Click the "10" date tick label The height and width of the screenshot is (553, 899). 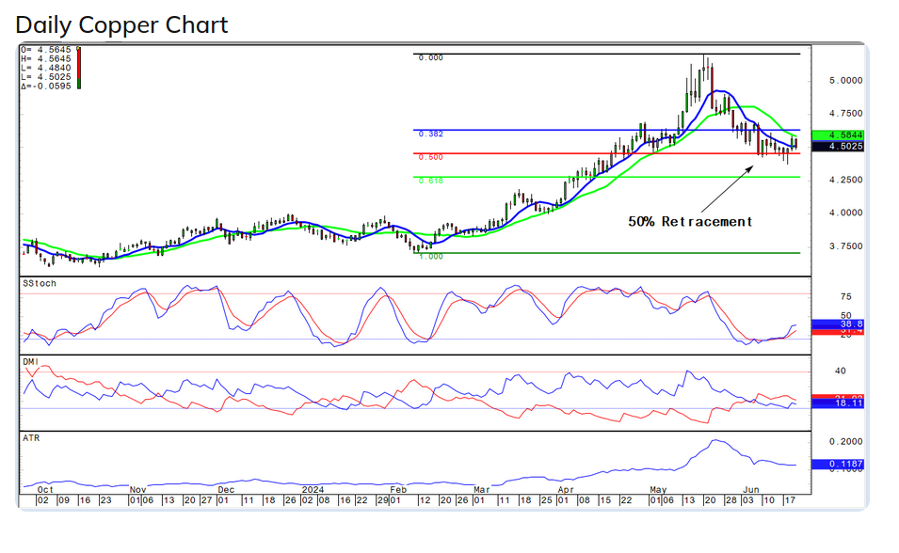769,501
